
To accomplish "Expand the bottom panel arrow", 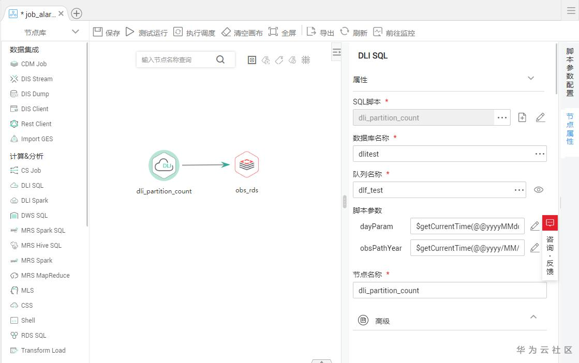I will [x=322, y=361].
